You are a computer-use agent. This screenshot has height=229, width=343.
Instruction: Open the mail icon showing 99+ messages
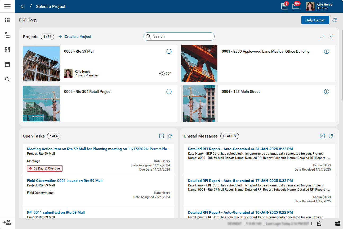coord(296,6)
